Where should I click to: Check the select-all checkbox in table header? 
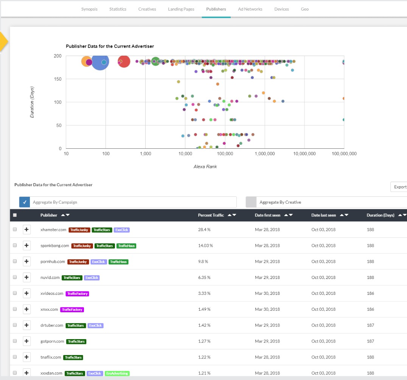click(15, 215)
